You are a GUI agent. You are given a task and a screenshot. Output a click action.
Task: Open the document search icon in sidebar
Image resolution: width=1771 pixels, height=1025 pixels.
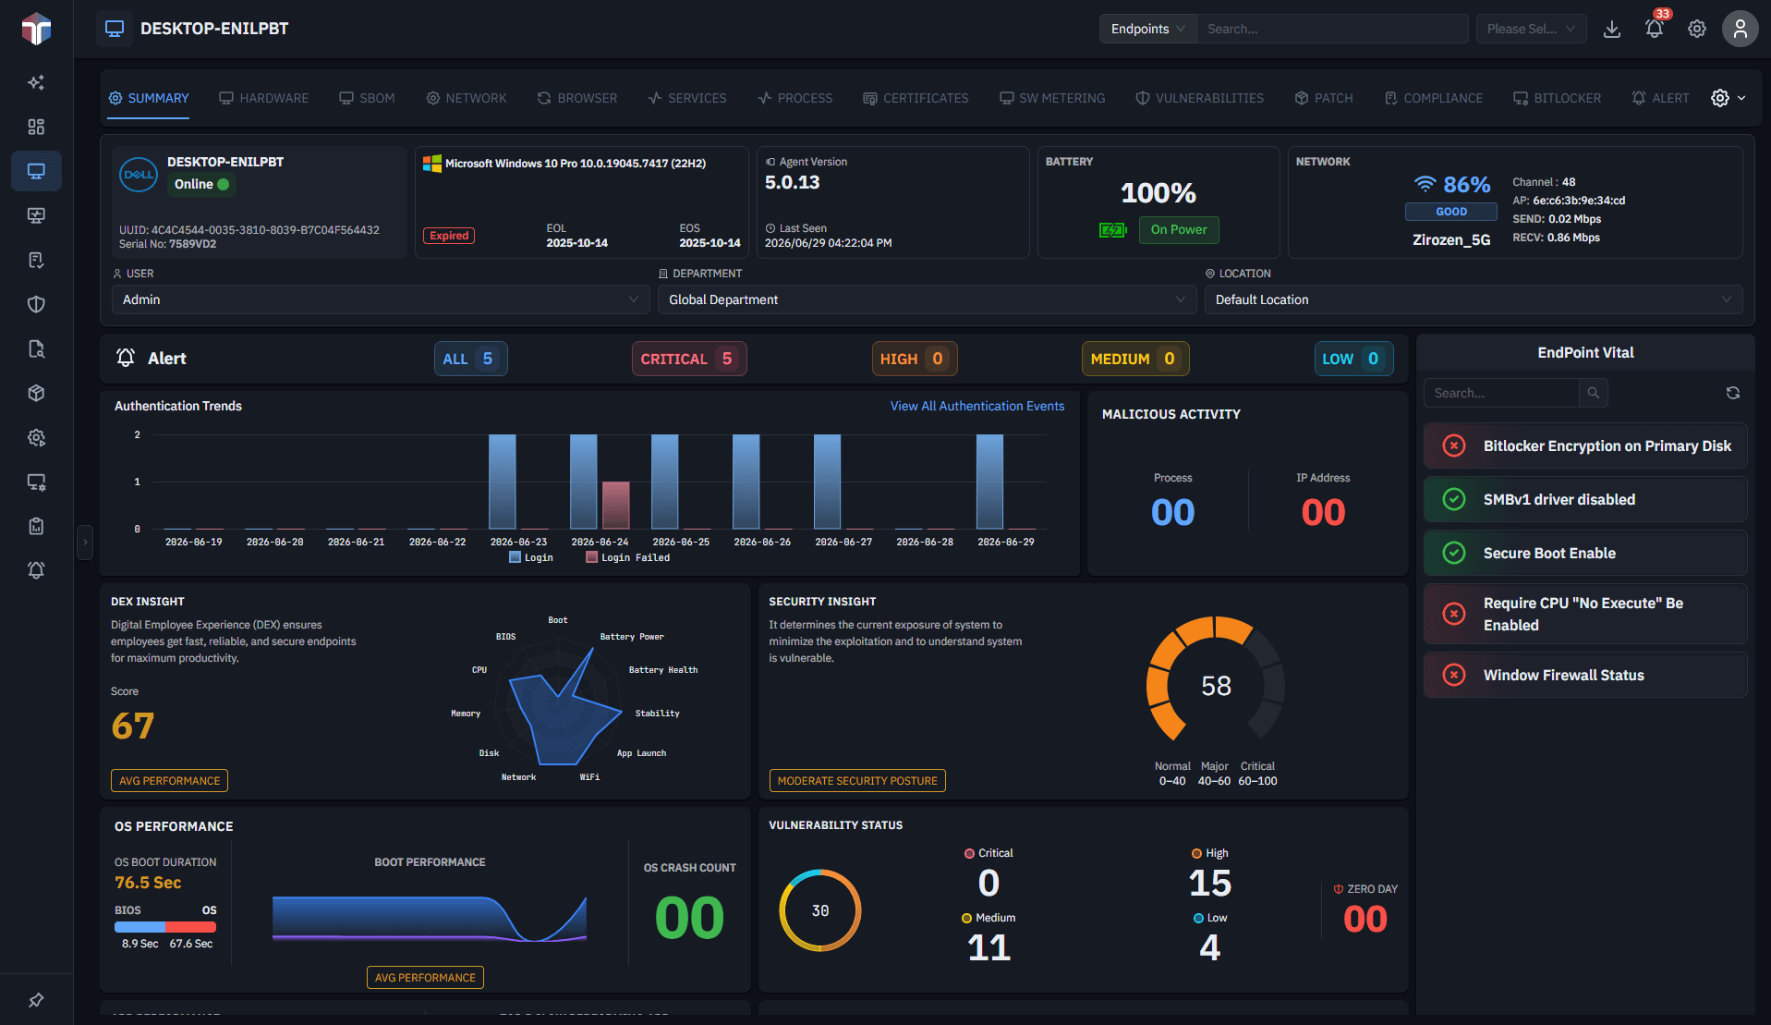click(x=36, y=348)
